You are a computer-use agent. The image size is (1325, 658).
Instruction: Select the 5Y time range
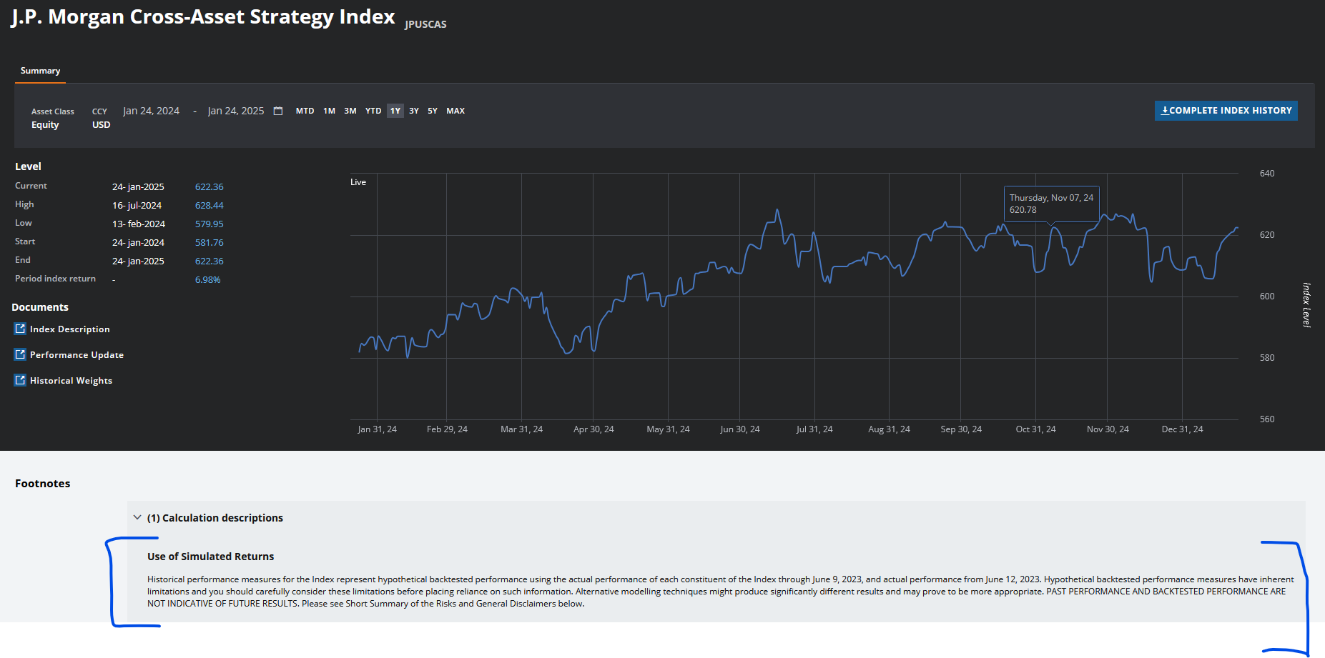pos(433,111)
